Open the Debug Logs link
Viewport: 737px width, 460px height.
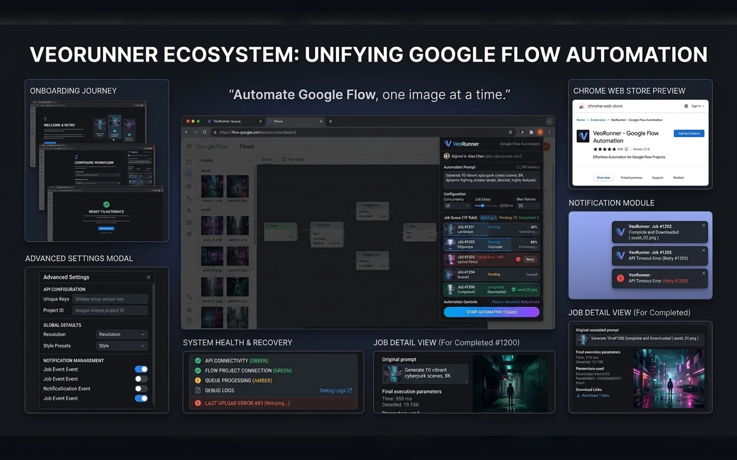point(336,390)
